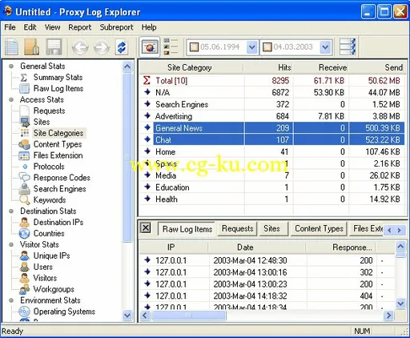The width and height of the screenshot is (410, 338).
Task: Switch to the Requests subreport tab
Action: pyautogui.click(x=237, y=229)
